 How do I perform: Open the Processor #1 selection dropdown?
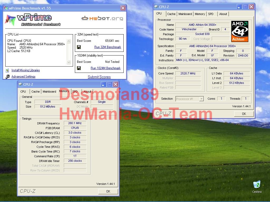click(x=190, y=99)
